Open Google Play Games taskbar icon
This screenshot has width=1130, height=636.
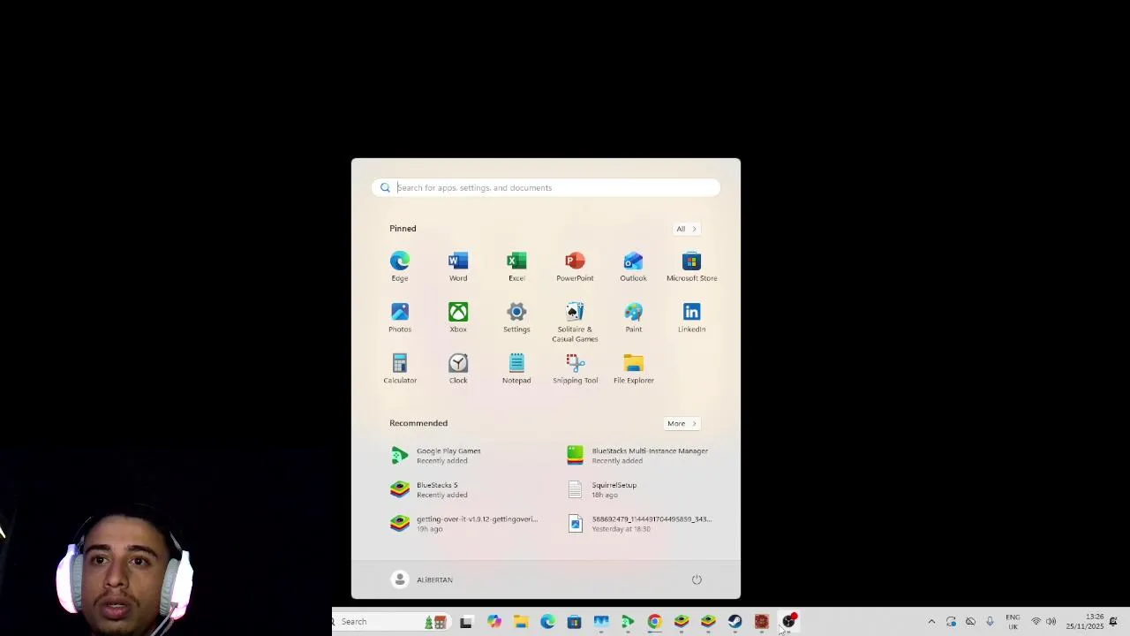628,622
